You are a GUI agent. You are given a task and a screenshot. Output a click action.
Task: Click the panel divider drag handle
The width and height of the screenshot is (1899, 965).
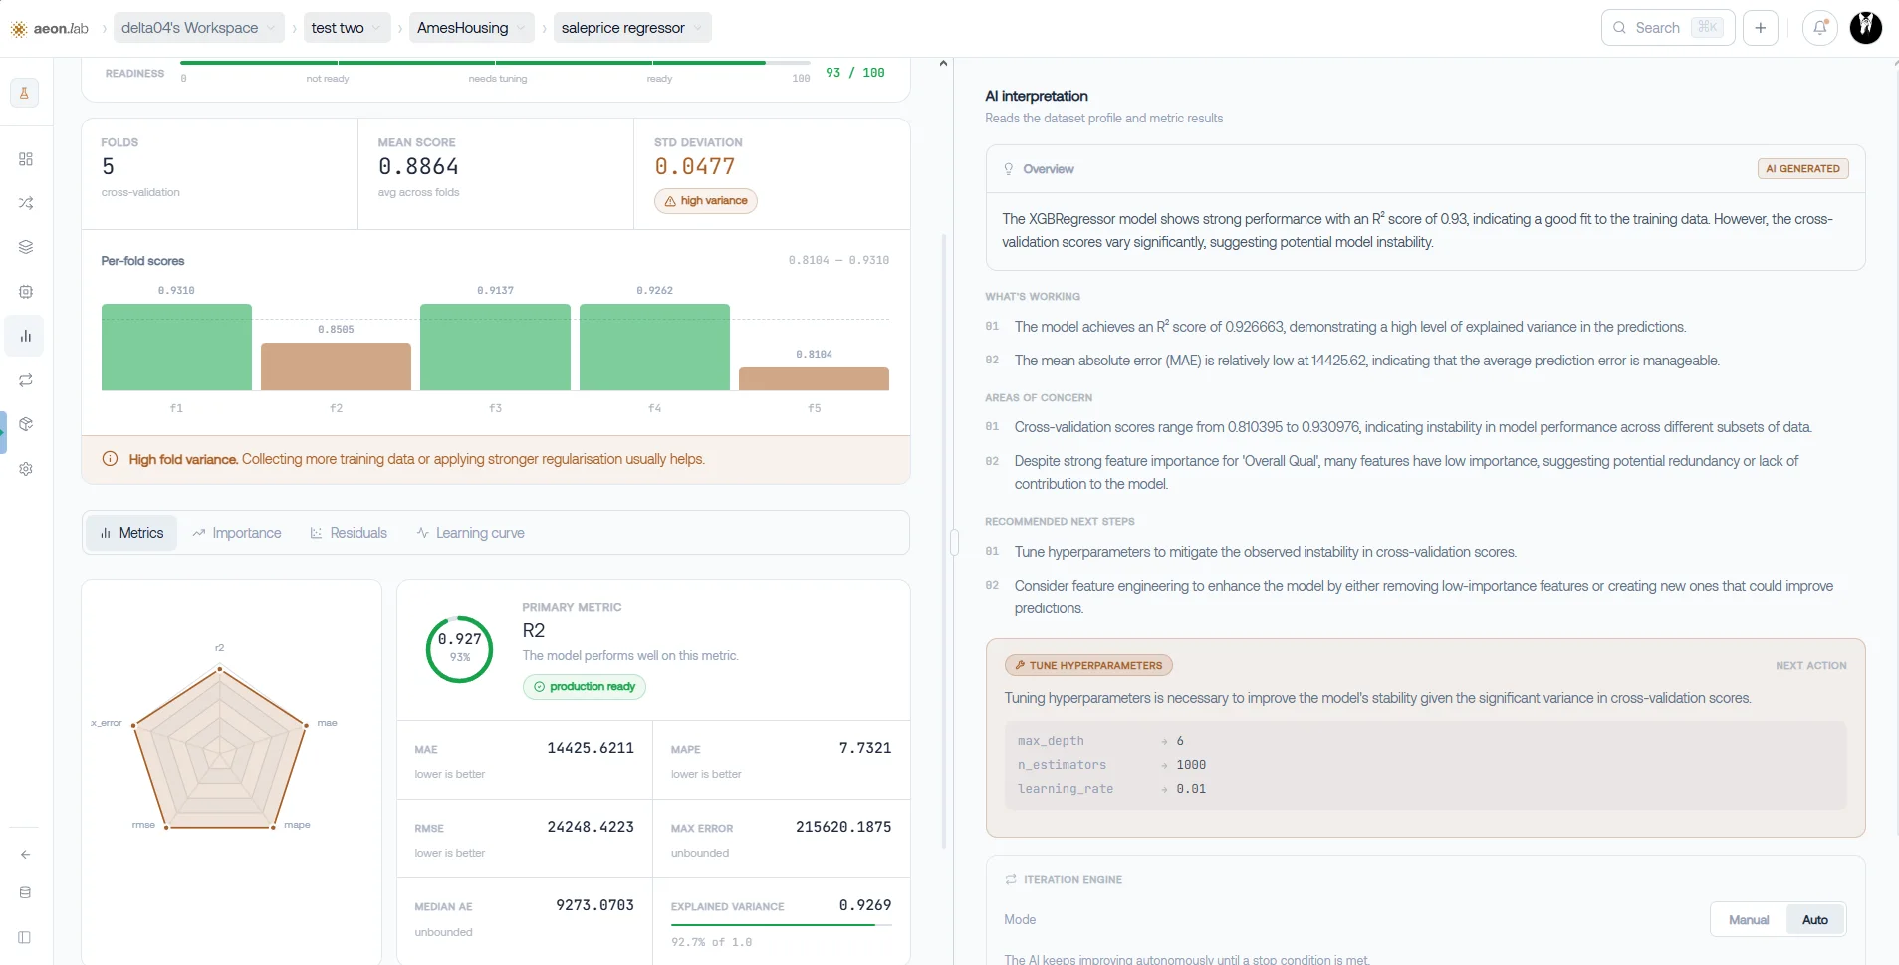(954, 543)
